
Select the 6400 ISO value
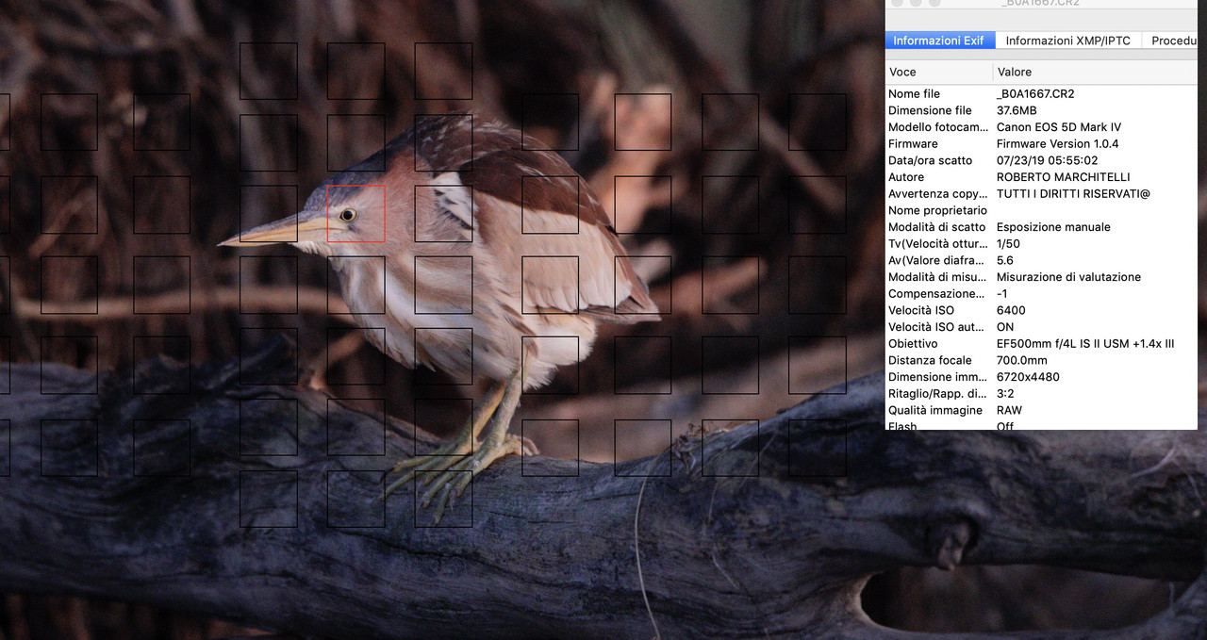coord(1011,310)
